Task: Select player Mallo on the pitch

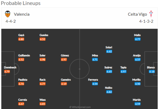Action: click(137, 35)
